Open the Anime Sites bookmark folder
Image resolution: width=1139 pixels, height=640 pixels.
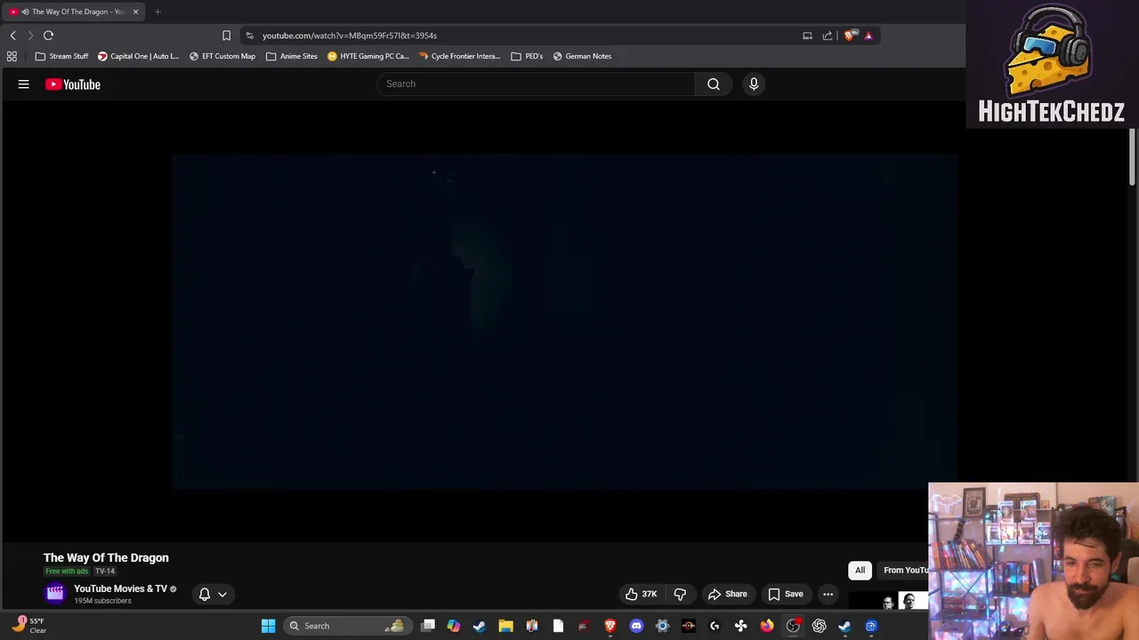click(x=292, y=56)
